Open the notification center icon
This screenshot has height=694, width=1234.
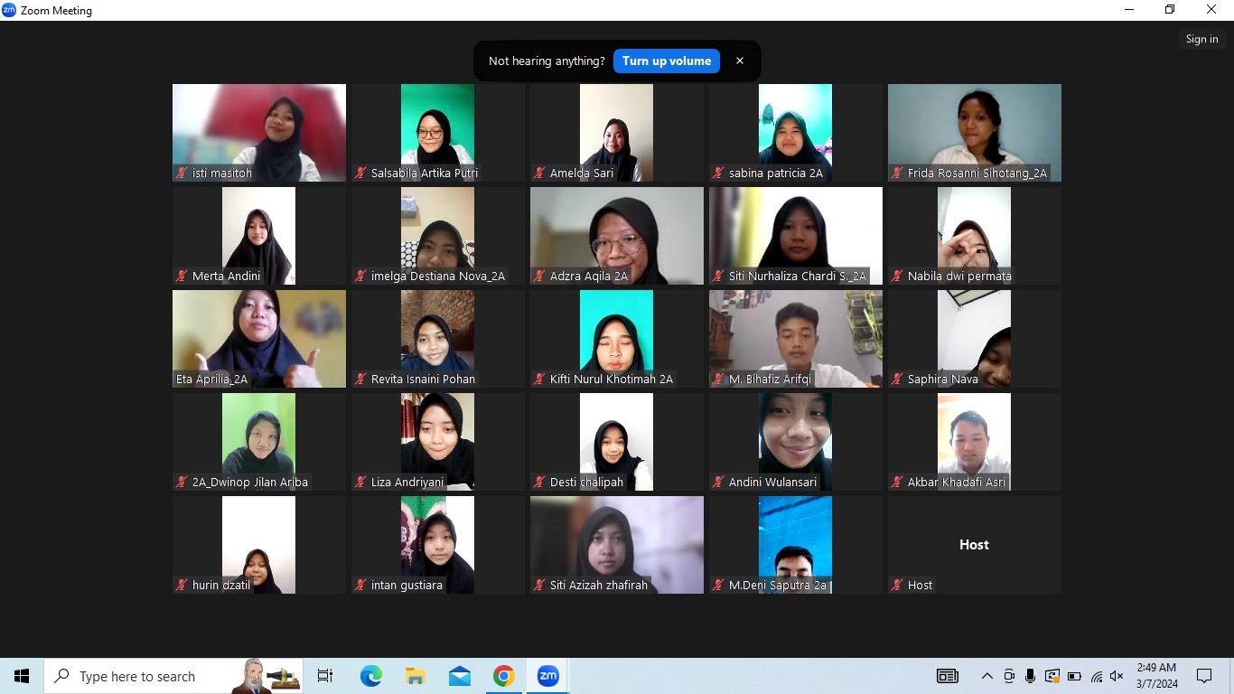(x=1204, y=676)
